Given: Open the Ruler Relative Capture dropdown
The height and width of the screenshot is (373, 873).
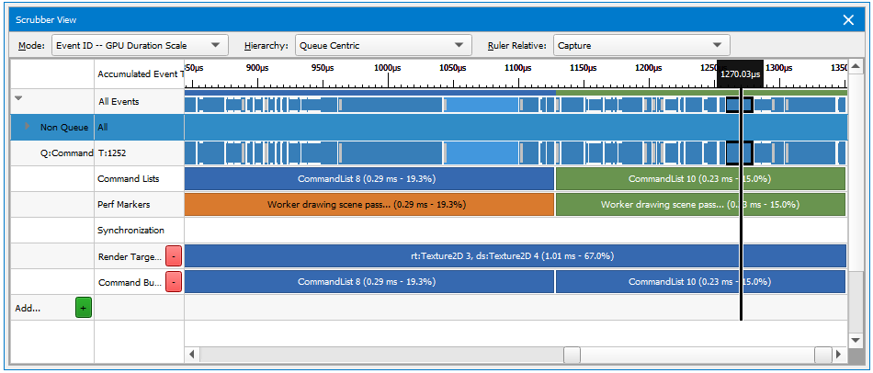Looking at the screenshot, I should [x=641, y=45].
